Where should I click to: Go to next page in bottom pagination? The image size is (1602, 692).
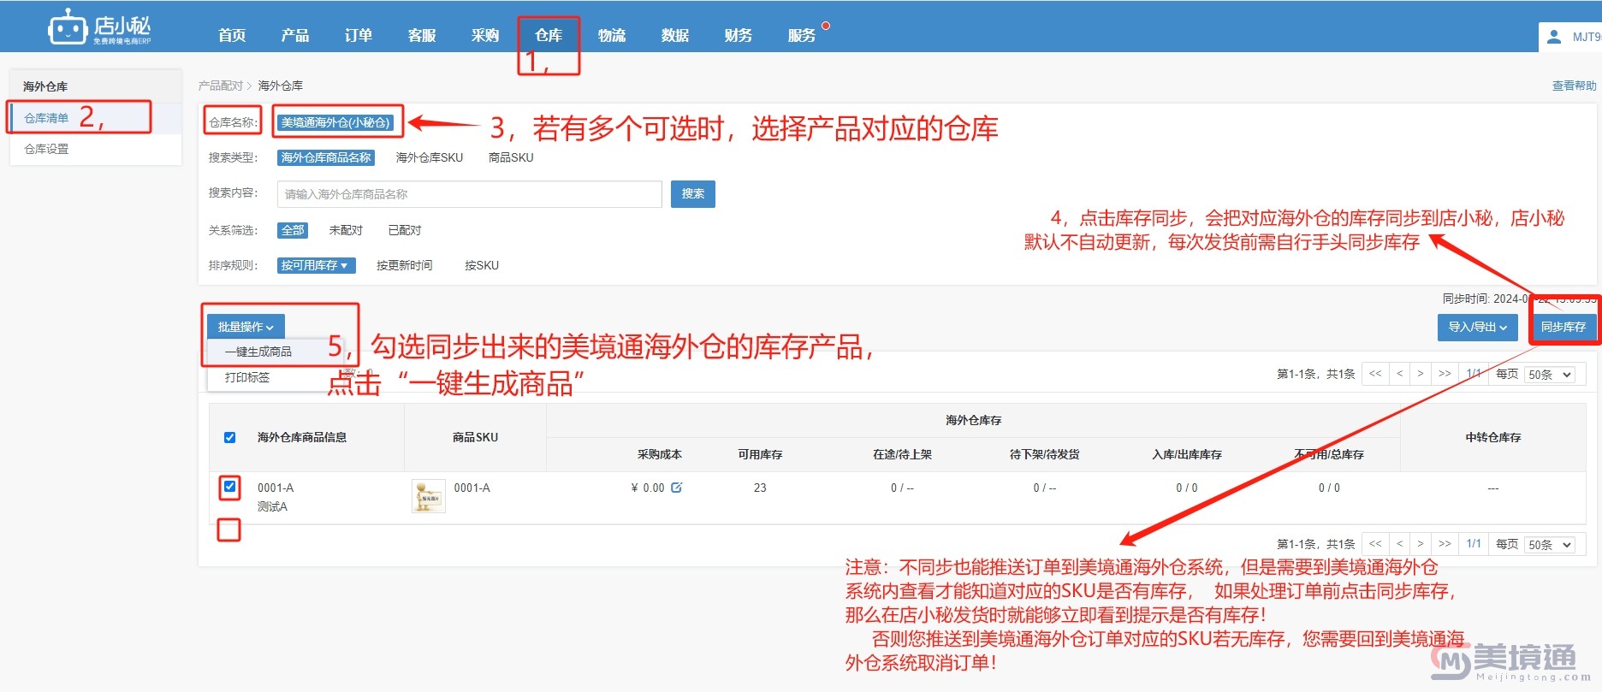click(x=1421, y=544)
